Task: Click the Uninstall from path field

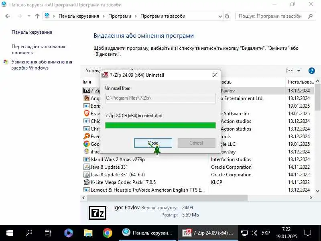Action: pyautogui.click(x=160, y=98)
